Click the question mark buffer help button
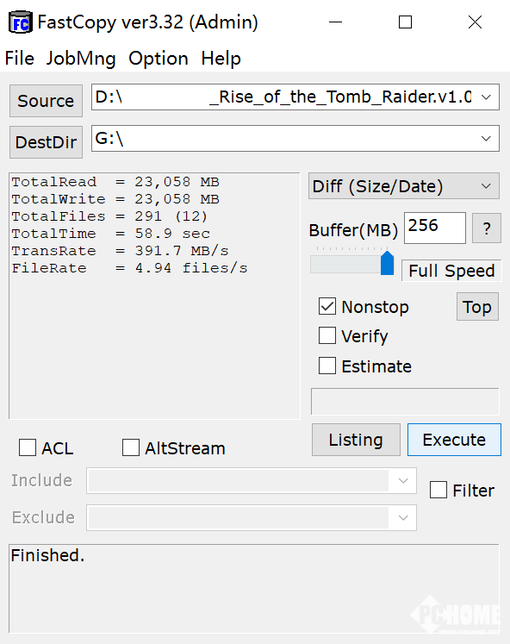The width and height of the screenshot is (510, 644). click(x=487, y=228)
